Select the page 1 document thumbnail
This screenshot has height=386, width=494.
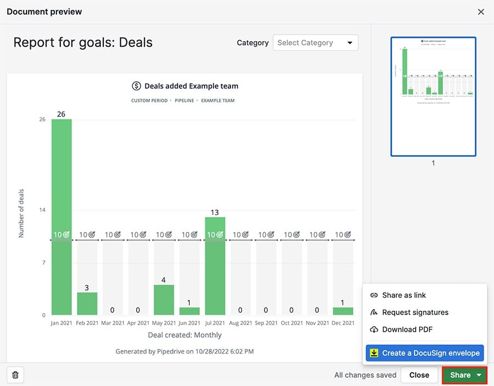tap(433, 96)
